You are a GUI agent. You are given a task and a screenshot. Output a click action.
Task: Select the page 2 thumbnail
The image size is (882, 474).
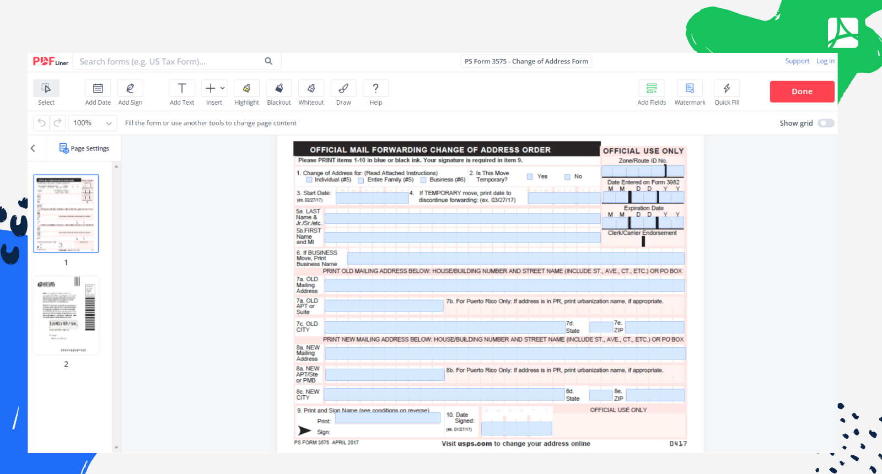click(66, 315)
